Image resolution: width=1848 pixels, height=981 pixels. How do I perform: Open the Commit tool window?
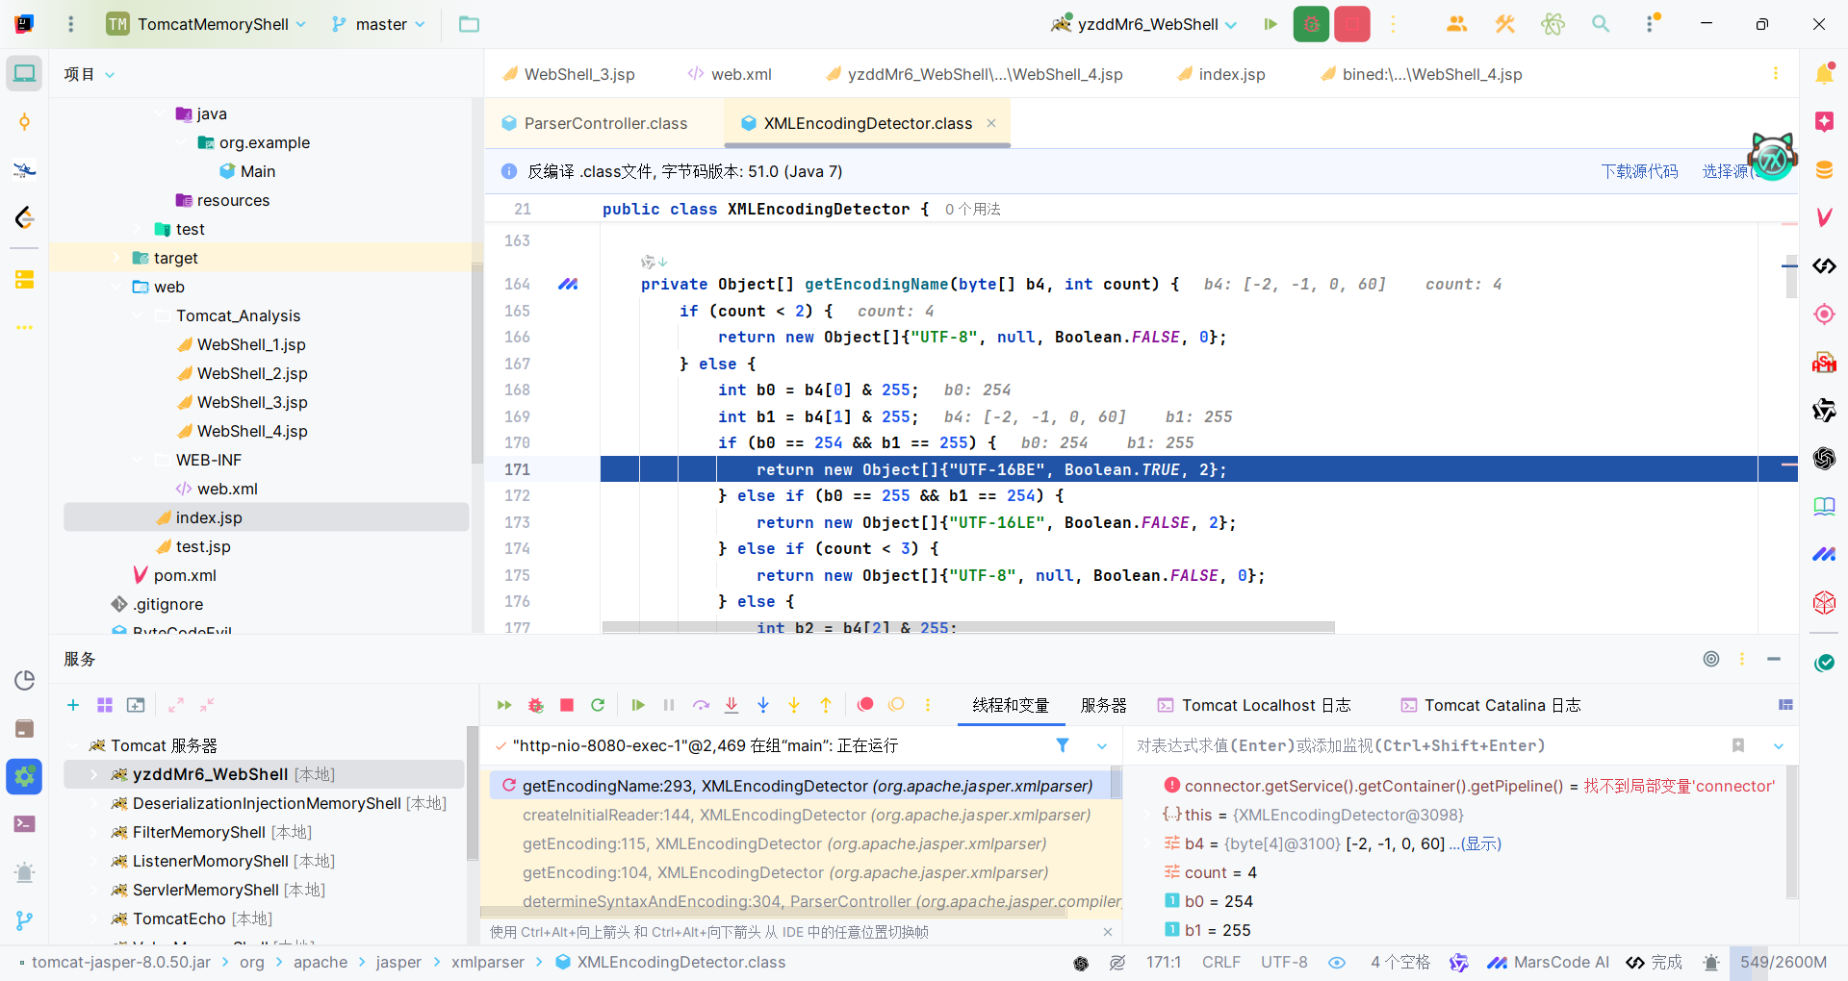(24, 121)
